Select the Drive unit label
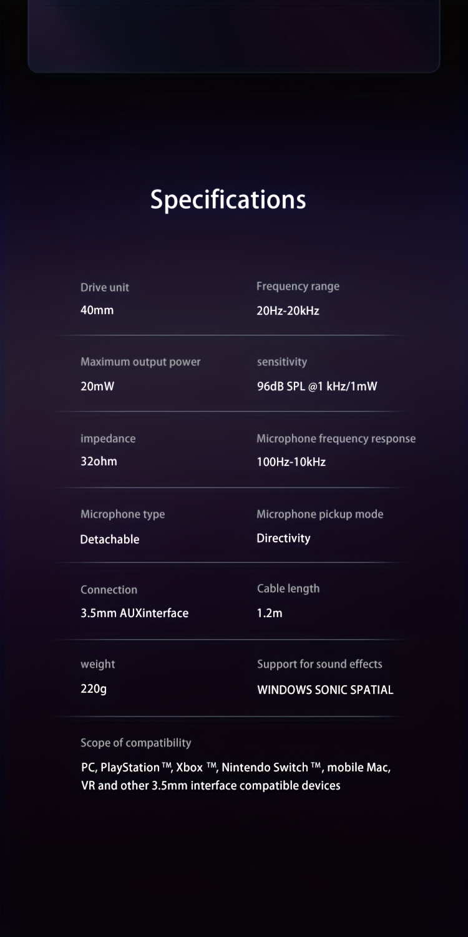Screen dimensions: 468x937 pos(105,287)
